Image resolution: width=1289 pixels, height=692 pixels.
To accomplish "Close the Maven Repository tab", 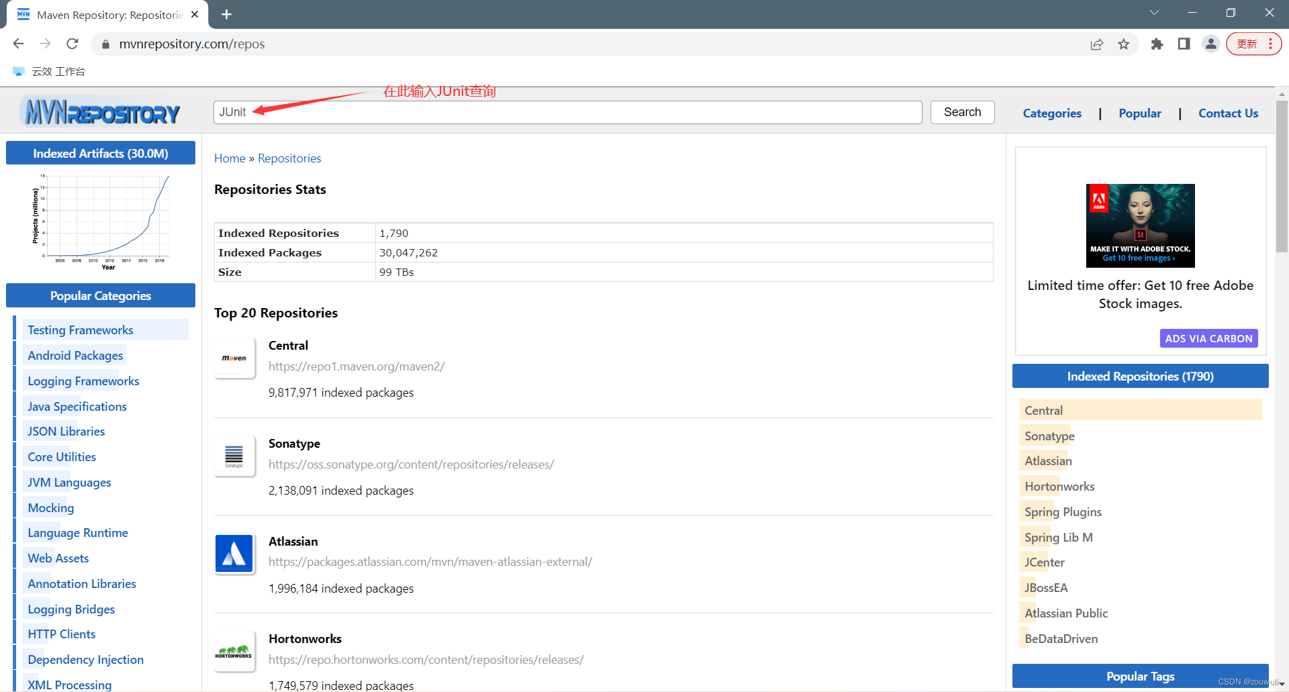I will click(x=195, y=14).
